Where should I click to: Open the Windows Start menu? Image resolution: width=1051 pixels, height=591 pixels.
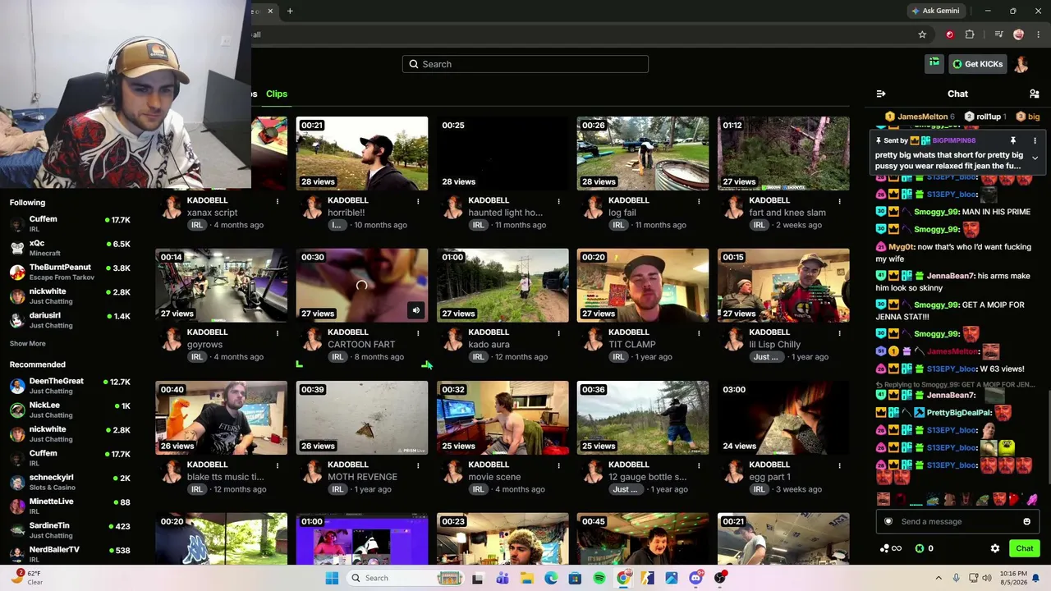point(332,578)
